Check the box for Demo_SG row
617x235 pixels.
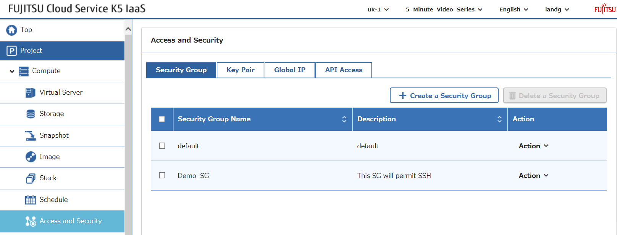click(x=162, y=175)
